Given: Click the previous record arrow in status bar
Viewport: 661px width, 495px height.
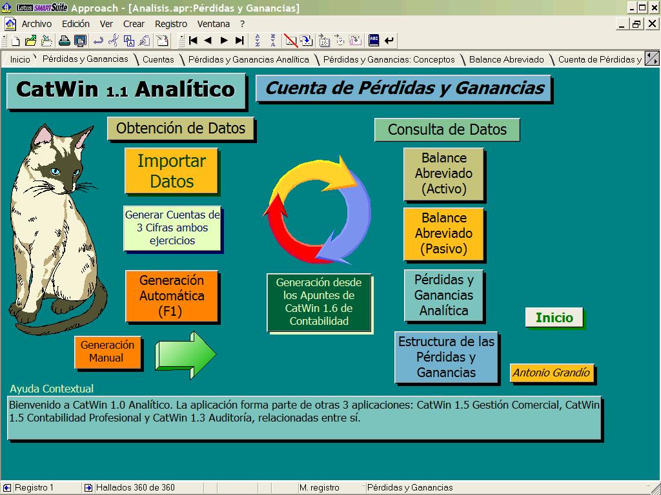Looking at the screenshot, I should (x=7, y=488).
